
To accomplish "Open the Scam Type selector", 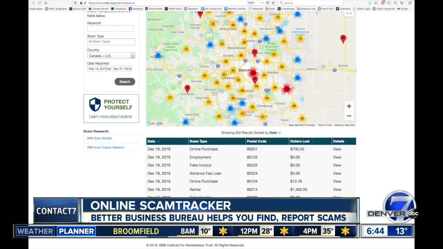I will (111, 41).
